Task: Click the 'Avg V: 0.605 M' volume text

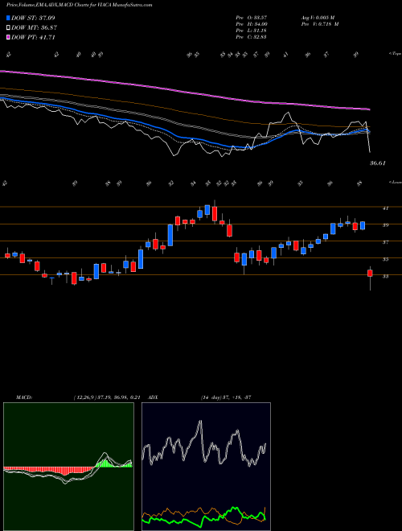Action: pyautogui.click(x=320, y=18)
